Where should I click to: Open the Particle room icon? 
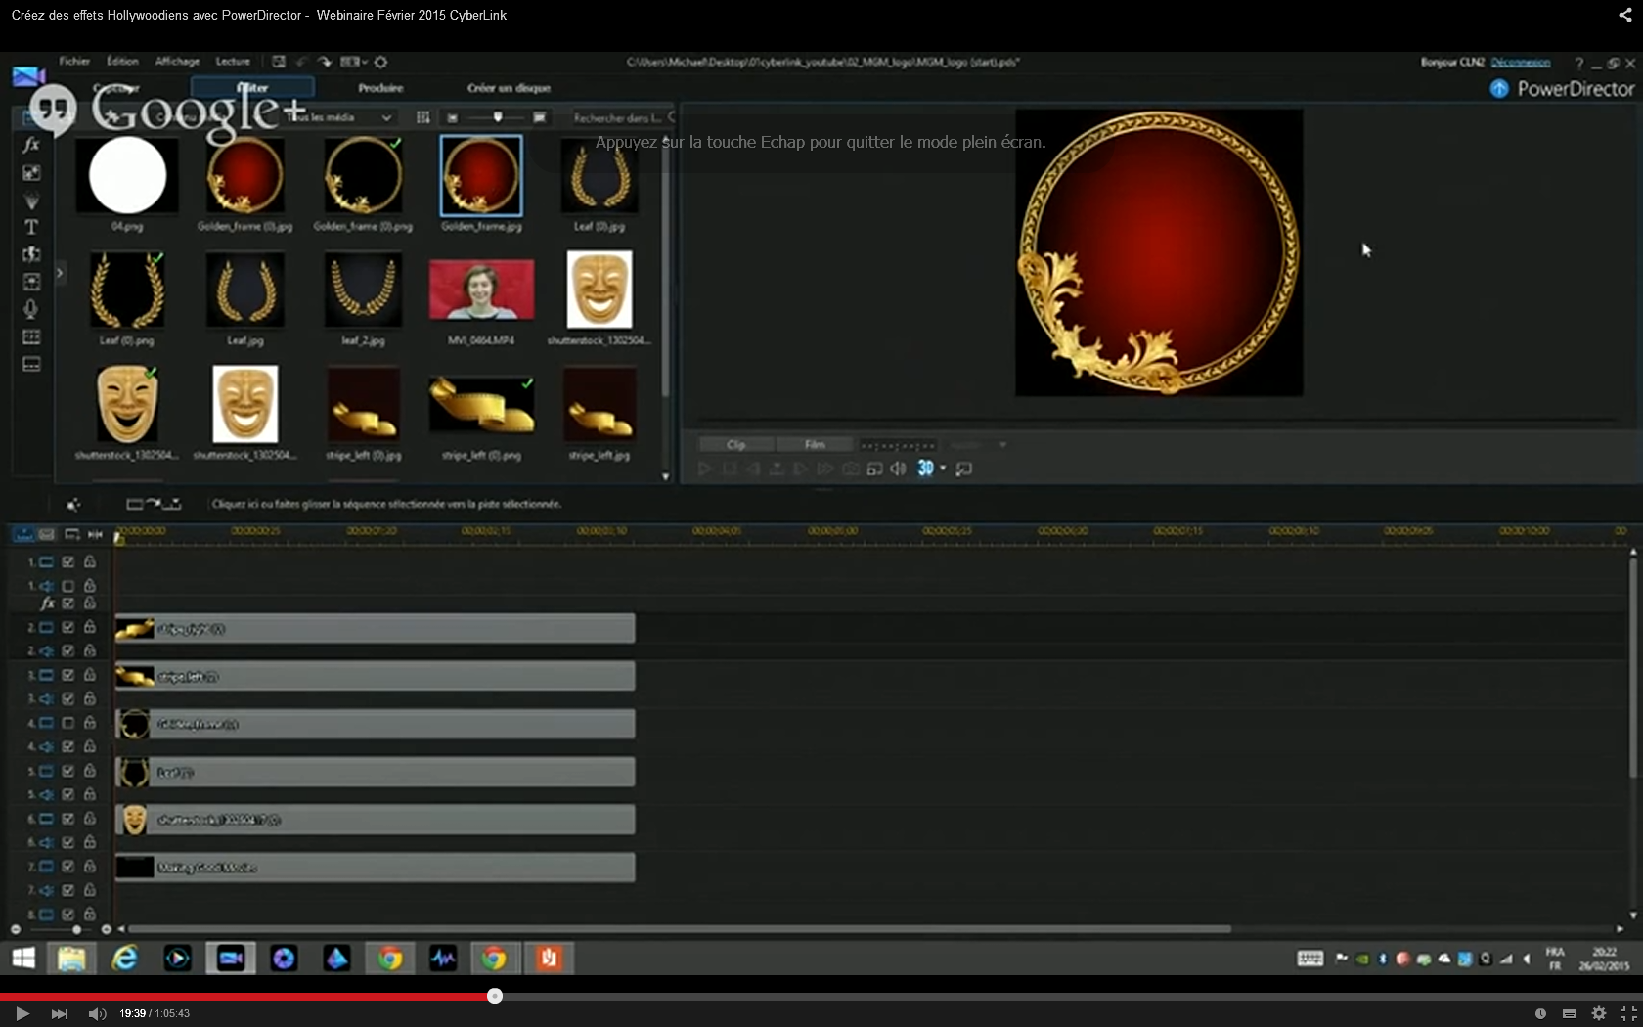pos(31,201)
